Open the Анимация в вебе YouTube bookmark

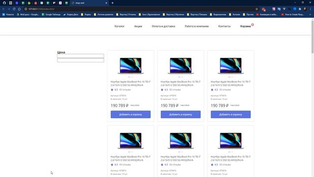[267, 14]
